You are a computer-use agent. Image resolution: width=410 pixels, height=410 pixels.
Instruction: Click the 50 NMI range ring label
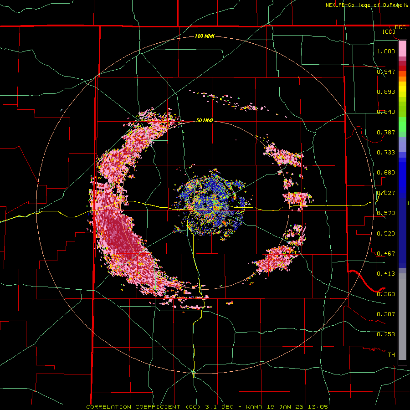click(x=205, y=120)
